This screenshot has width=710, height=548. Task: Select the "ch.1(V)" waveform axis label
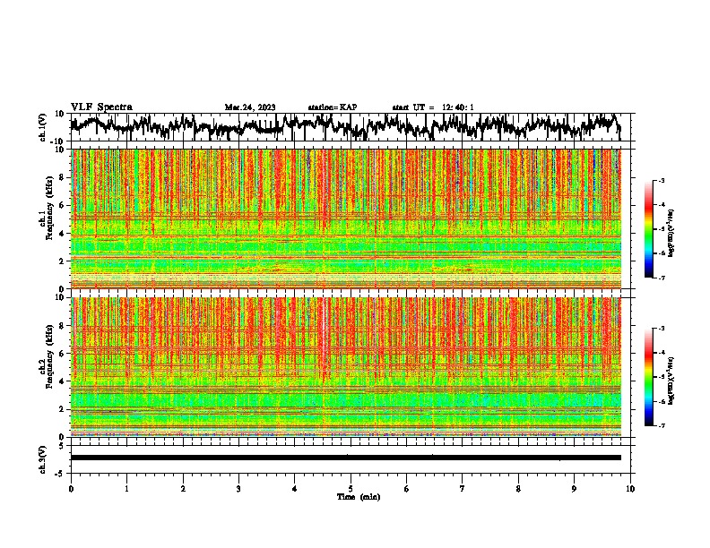pos(42,127)
